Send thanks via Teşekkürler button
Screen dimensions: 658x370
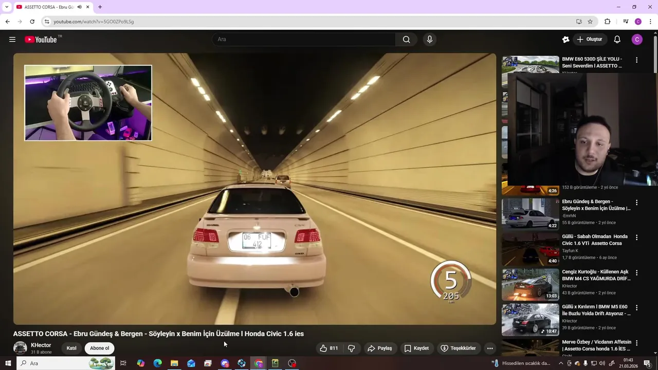pos(458,348)
